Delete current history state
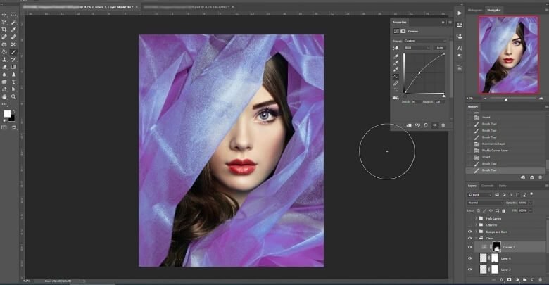 [x=541, y=177]
